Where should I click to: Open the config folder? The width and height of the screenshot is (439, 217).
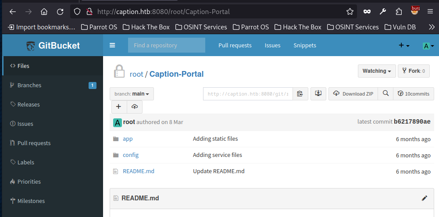coord(131,155)
